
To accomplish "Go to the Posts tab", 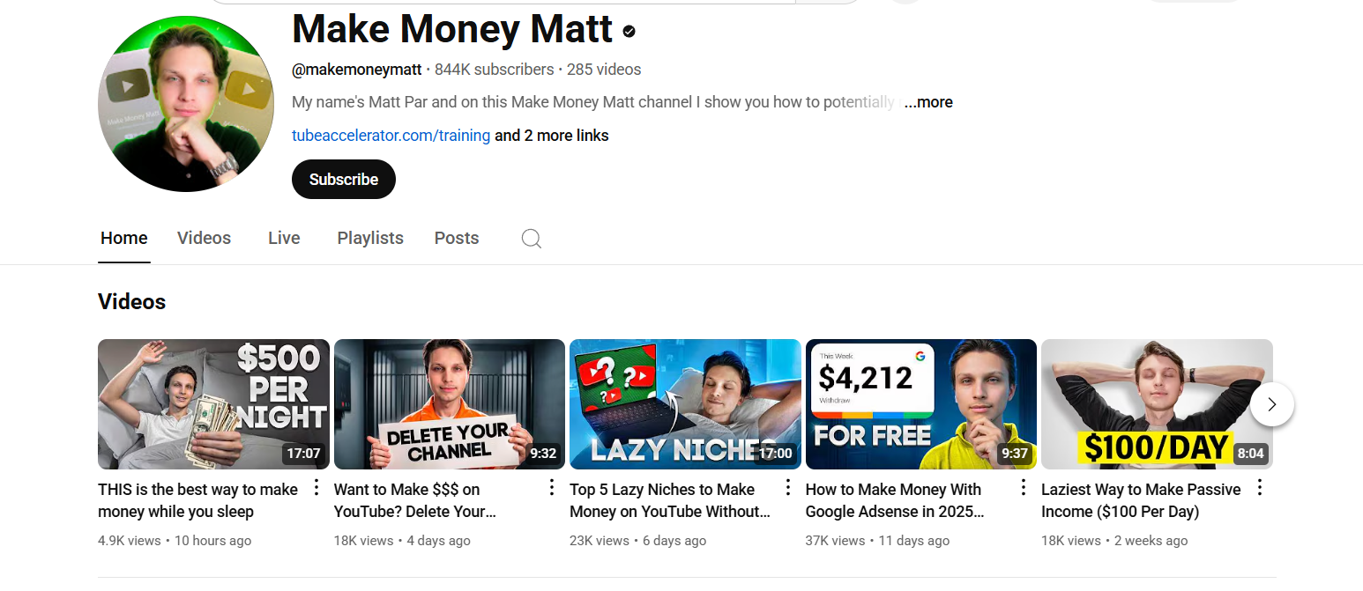I will point(457,238).
